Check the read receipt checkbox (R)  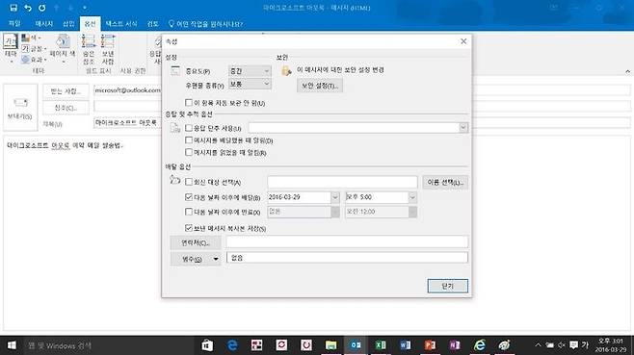click(x=189, y=152)
